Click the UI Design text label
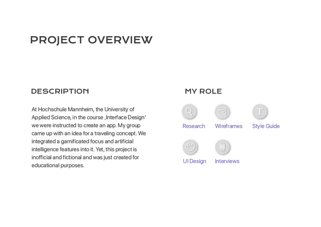The height and width of the screenshot is (227, 321). click(x=194, y=161)
